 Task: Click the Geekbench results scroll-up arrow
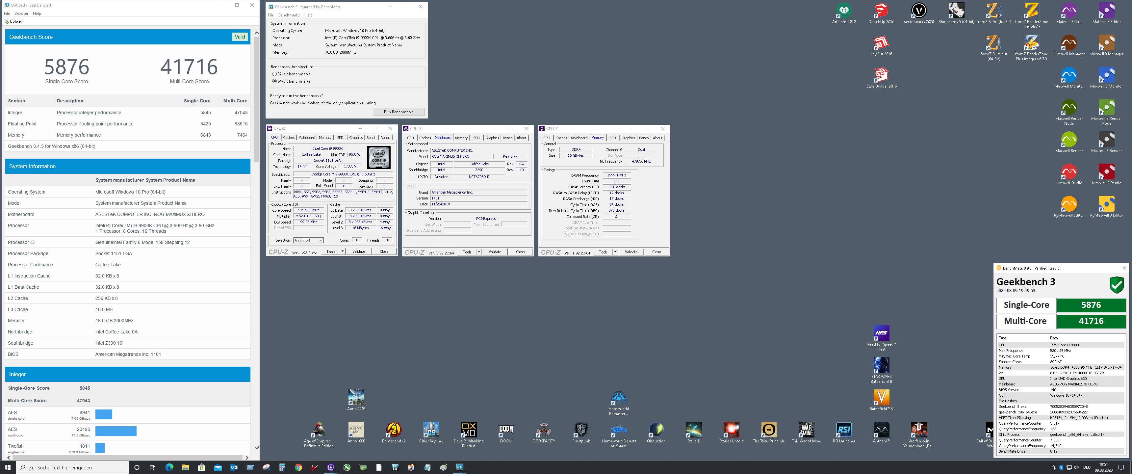pos(257,33)
